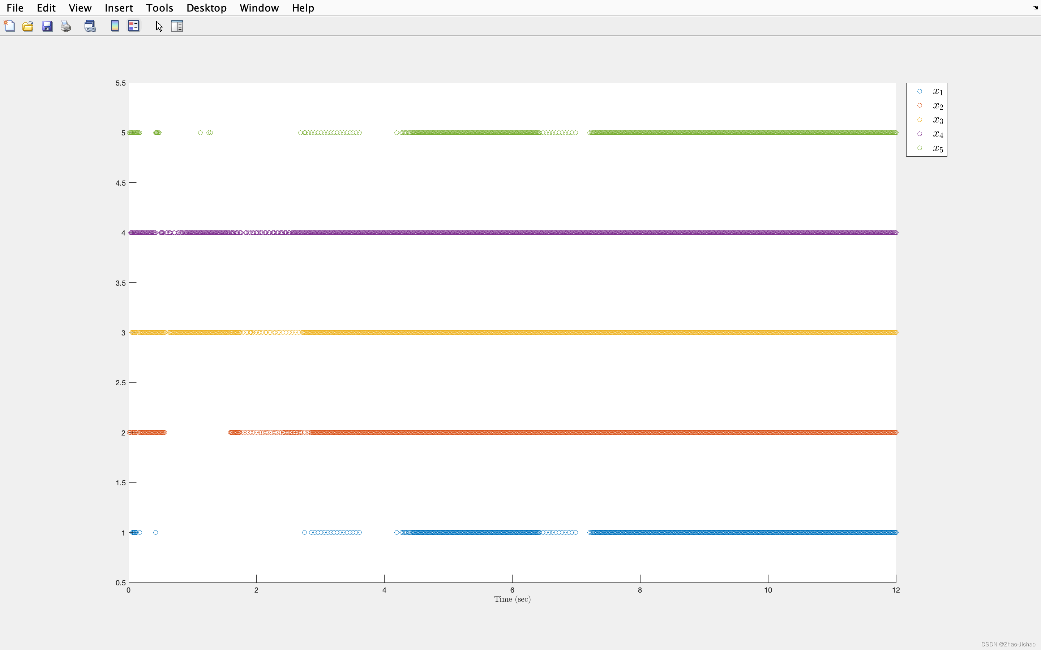Click the x-axis tick label 6
Screen dimensions: 1041x650
tap(512, 590)
